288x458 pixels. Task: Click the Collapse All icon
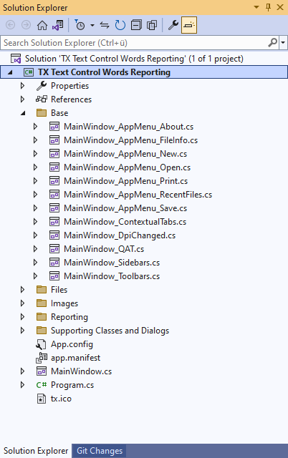pos(136,25)
